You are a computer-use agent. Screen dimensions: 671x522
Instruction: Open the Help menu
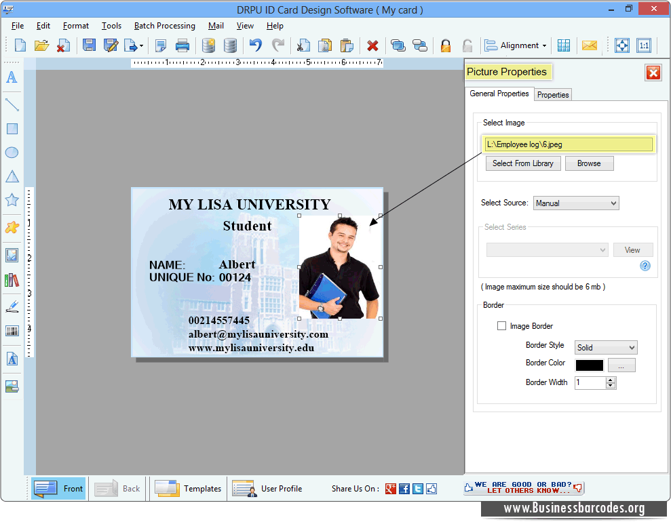point(275,26)
